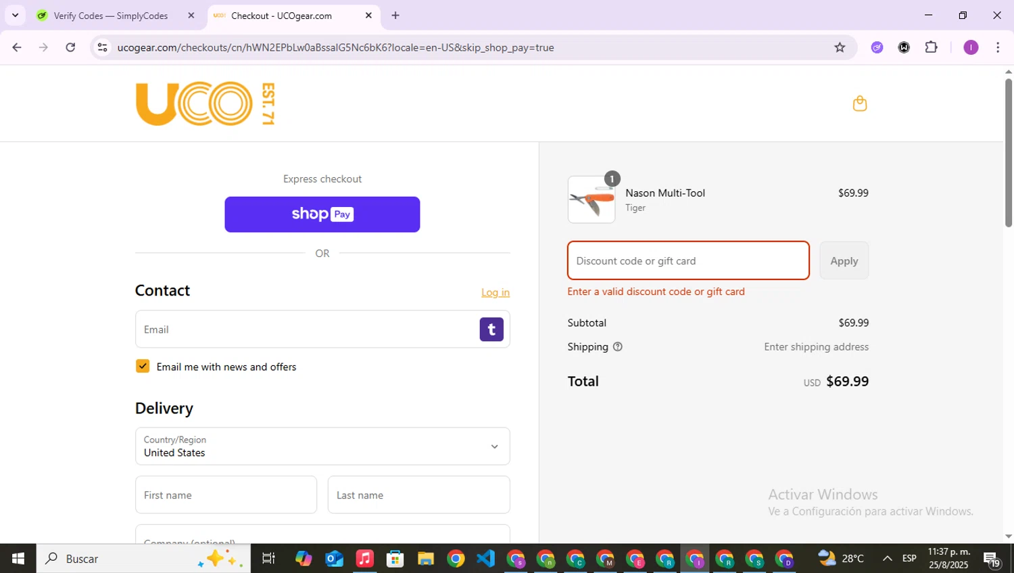View site information icon in the address bar
This screenshot has height=573, width=1014.
coord(103,47)
